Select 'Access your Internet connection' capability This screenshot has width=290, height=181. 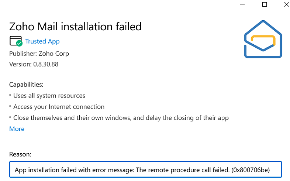point(59,107)
